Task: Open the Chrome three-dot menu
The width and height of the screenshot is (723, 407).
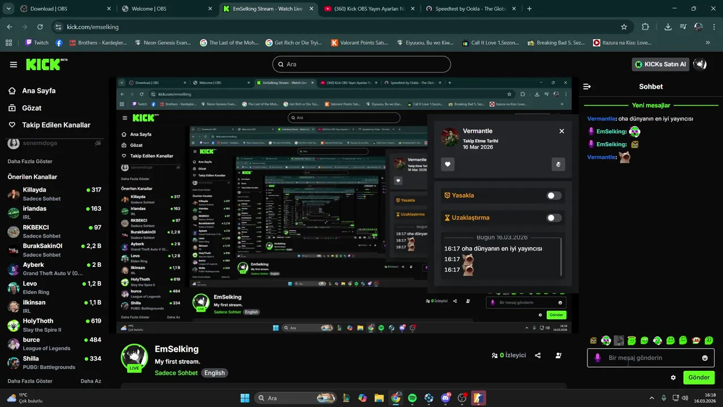Action: click(714, 27)
